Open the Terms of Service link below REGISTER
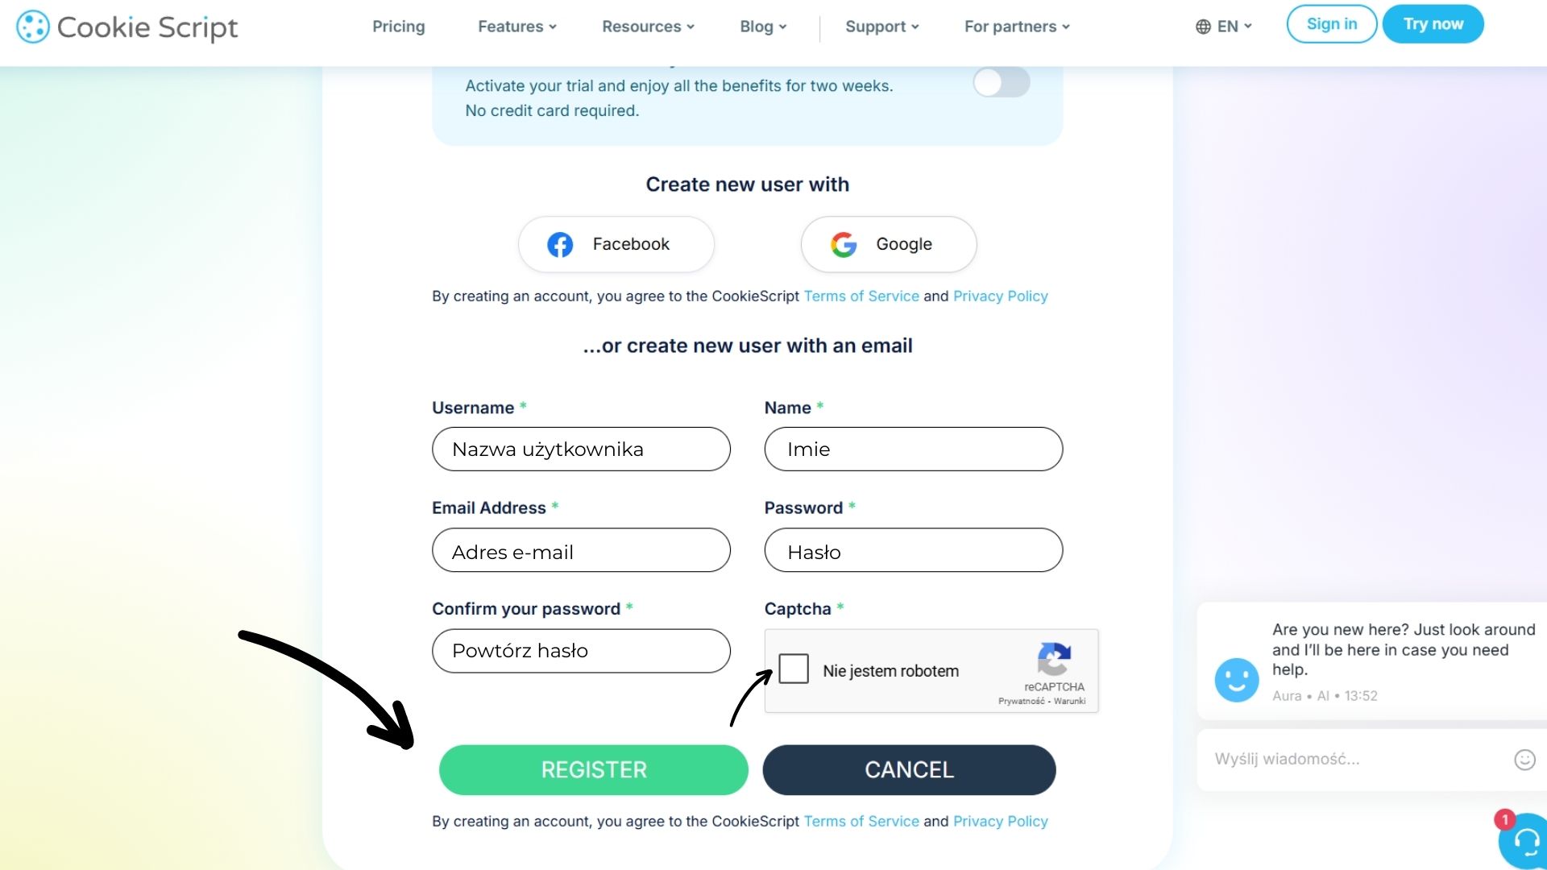The width and height of the screenshot is (1547, 870). [x=861, y=821]
